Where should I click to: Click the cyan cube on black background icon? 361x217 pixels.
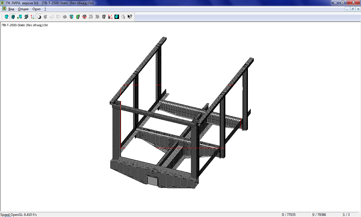click(x=117, y=17)
